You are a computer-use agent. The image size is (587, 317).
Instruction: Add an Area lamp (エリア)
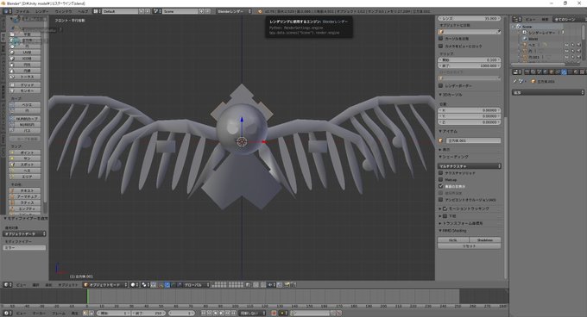(x=25, y=177)
